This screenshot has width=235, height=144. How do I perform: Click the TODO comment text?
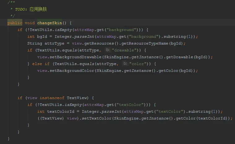[31, 9]
